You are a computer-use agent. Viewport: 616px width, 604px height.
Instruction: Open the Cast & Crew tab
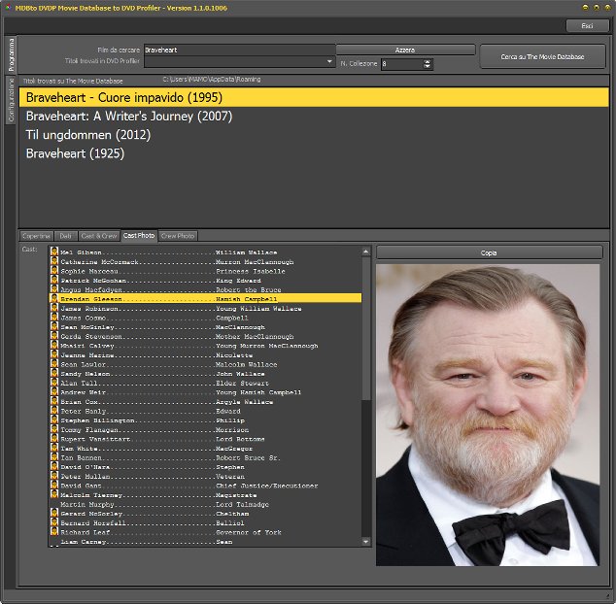tap(99, 236)
